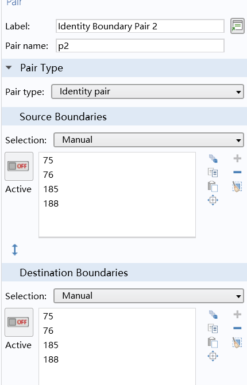This screenshot has height=385, width=247.
Task: Open the Source Boundaries Selection dropdown
Action: click(x=149, y=140)
